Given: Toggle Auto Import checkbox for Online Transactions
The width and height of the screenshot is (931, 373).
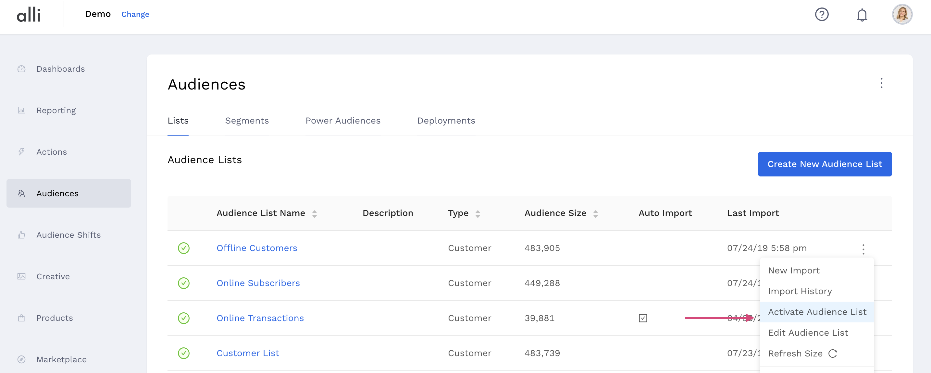Looking at the screenshot, I should click(x=643, y=318).
